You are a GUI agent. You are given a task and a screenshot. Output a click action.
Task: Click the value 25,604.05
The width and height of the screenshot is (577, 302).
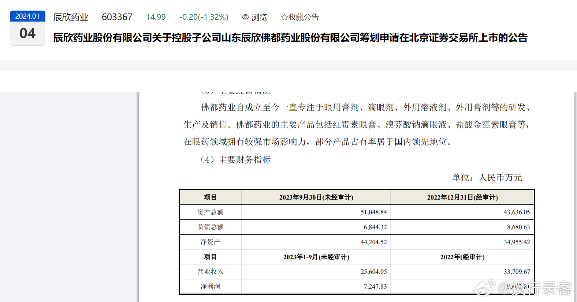pos(374,272)
